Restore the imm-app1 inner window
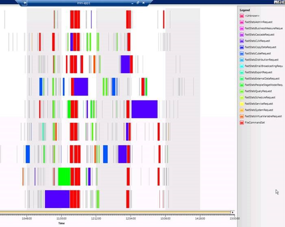 click(138, 3)
